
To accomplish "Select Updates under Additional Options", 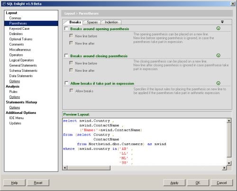I will tap(15, 123).
